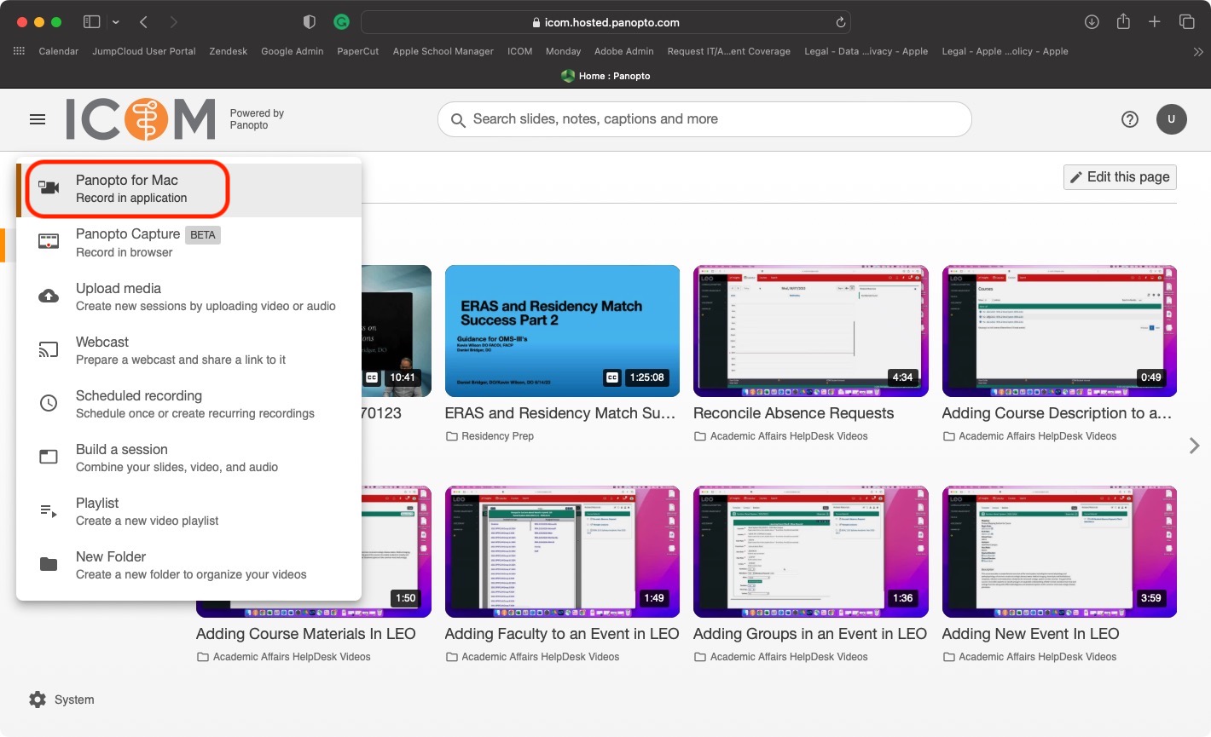Open JumpCloud User Portal bookmark
Image resolution: width=1211 pixels, height=737 pixels.
[144, 51]
